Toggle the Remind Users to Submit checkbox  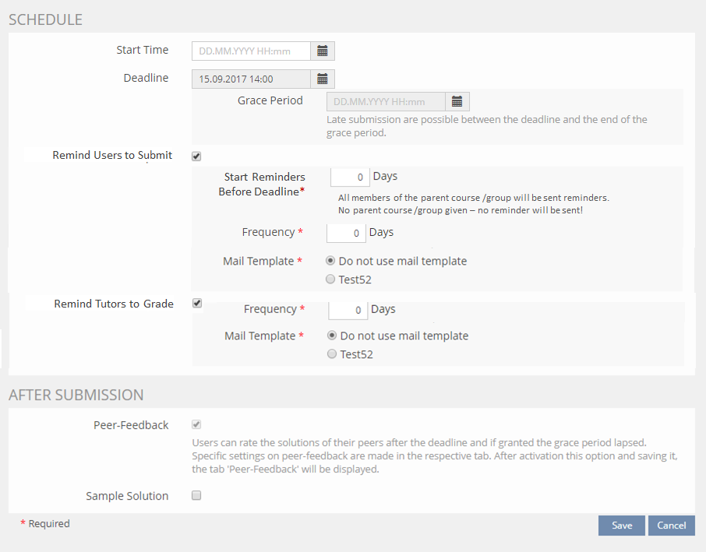[196, 156]
